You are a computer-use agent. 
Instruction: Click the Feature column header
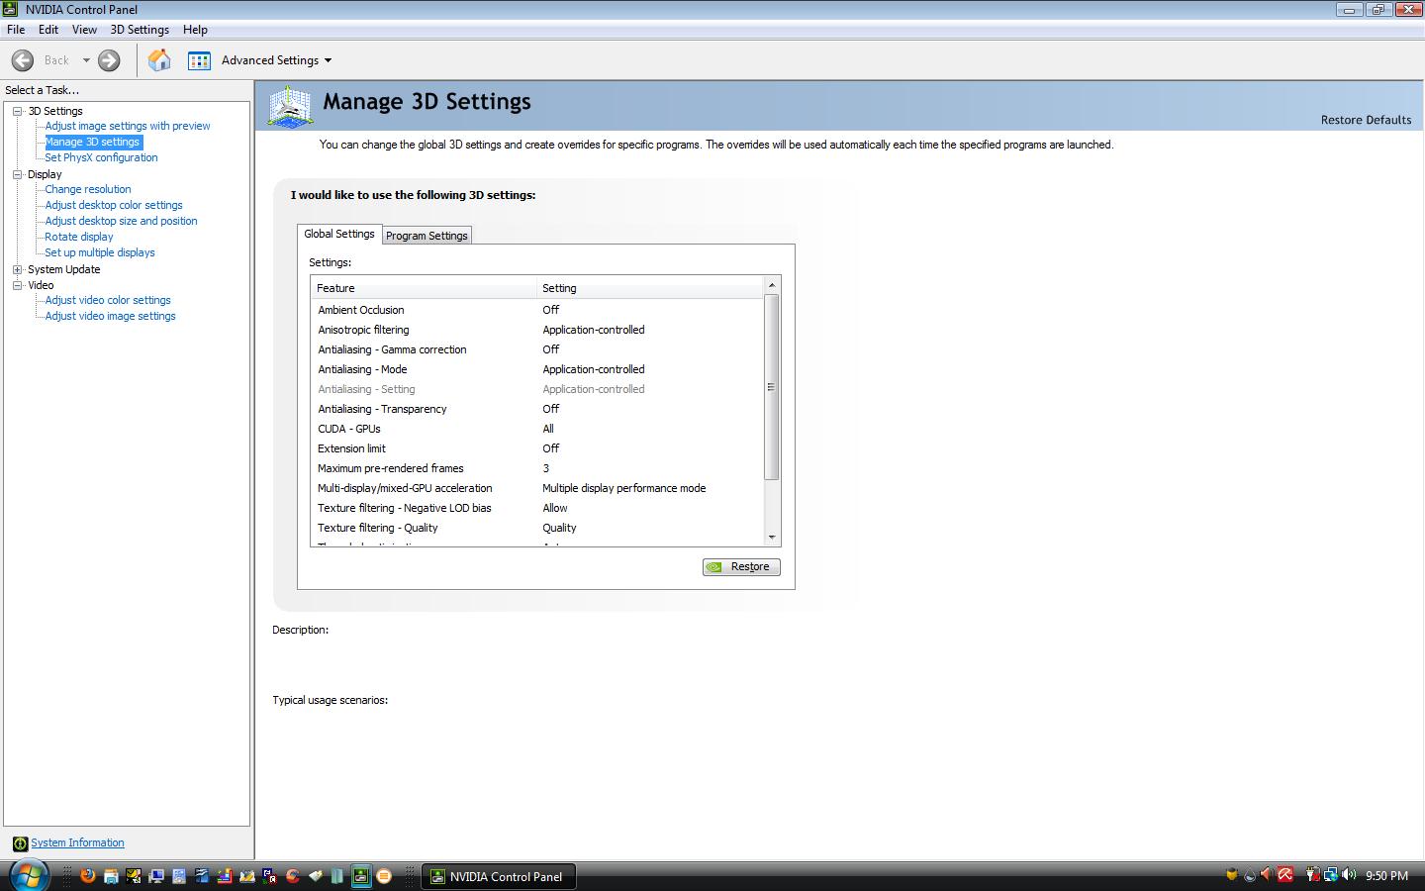[424, 288]
